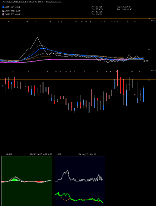The height and width of the screenshot is (206, 156).
Task: Click the '<-Tops' marker label
Action: coord(153,21)
